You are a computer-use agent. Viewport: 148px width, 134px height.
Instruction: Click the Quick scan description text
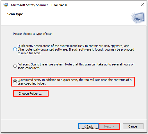click(76, 49)
